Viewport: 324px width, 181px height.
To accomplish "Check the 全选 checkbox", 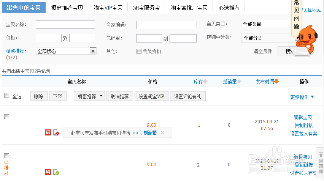I will (6, 96).
